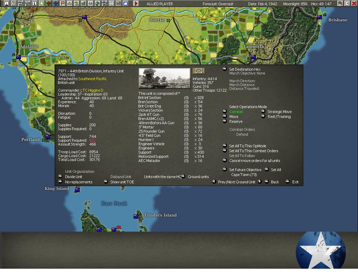The width and height of the screenshot is (358, 275).
Task: Click the letter 'i' information icon
Action: pyautogui.click(x=35, y=3)
